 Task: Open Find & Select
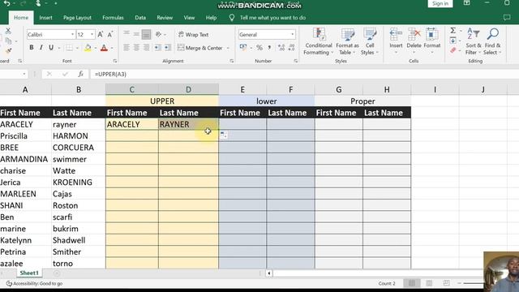click(x=492, y=41)
